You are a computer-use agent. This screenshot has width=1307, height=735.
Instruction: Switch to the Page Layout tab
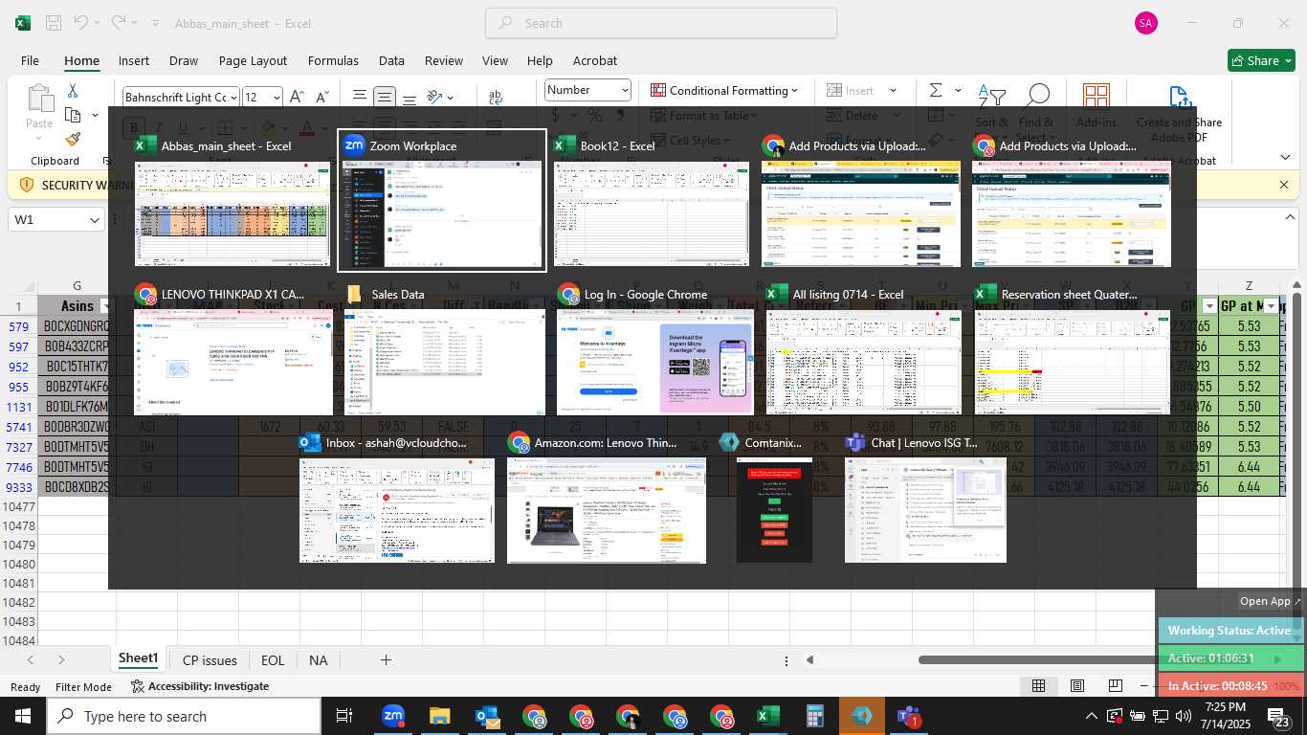[253, 60]
